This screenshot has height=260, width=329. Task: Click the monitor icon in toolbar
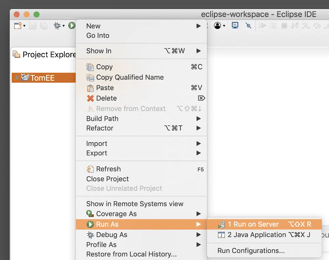(x=235, y=26)
